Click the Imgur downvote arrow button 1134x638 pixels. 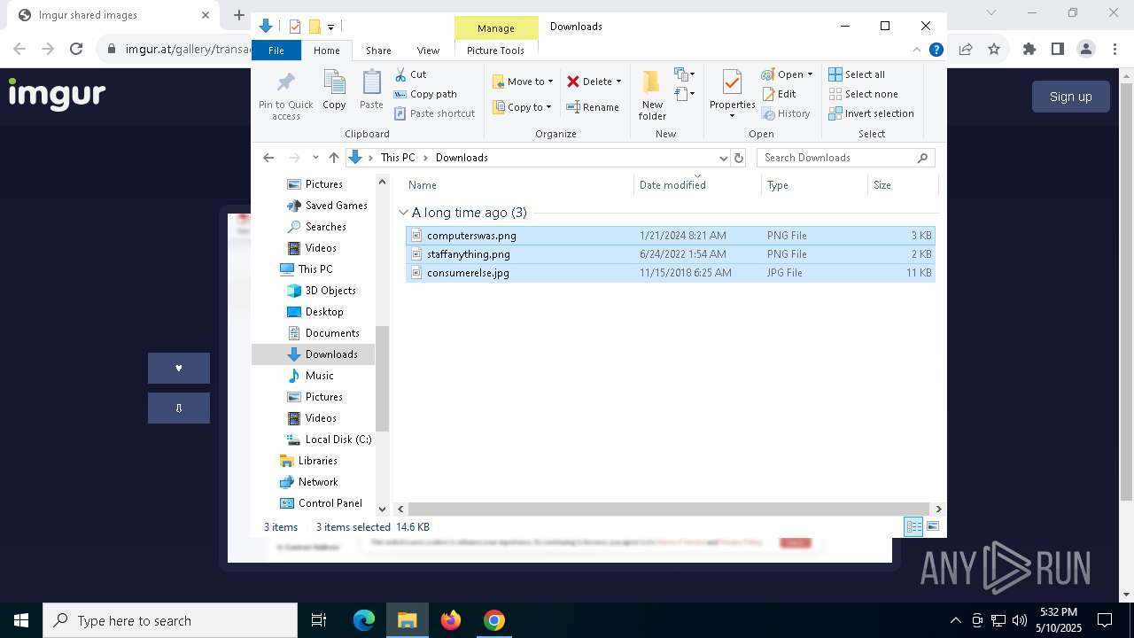[x=179, y=408]
